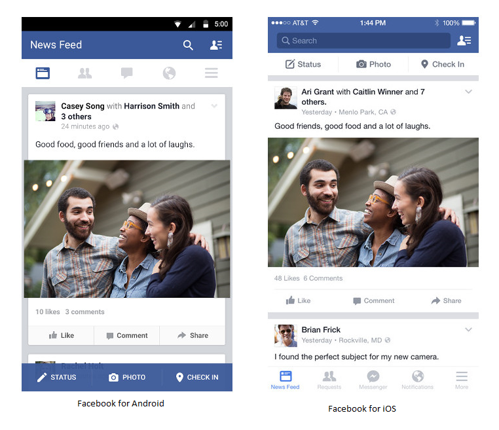Open Casey Song's profile picture
This screenshot has height=430, width=499.
(45, 111)
